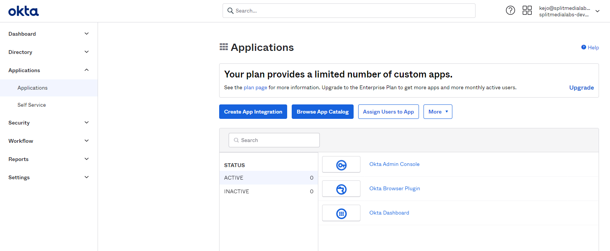610x251 pixels.
Task: Click Browse App Catalog button
Action: coord(322,112)
